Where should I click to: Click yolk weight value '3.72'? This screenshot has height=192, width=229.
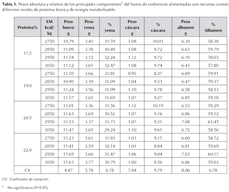(89, 58)
